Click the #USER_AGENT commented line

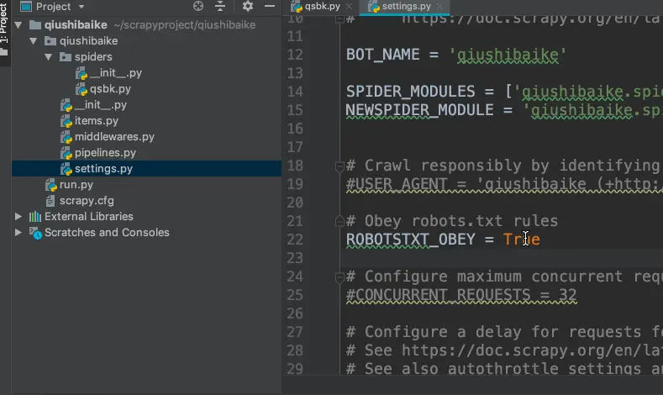[504, 184]
